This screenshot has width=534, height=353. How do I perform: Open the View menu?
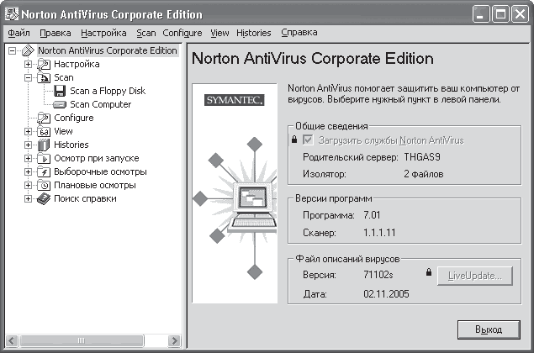(219, 33)
